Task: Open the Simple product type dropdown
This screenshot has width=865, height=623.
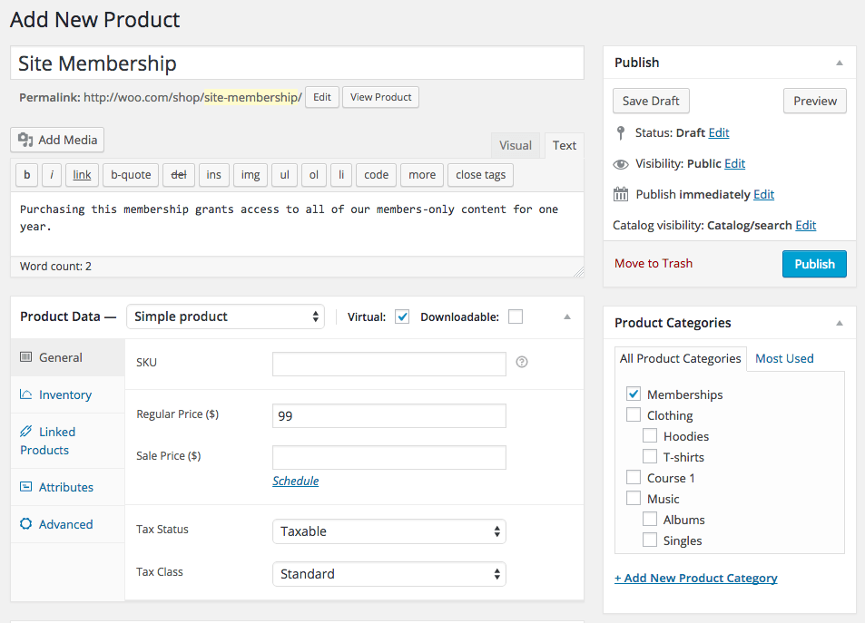Action: click(x=225, y=316)
